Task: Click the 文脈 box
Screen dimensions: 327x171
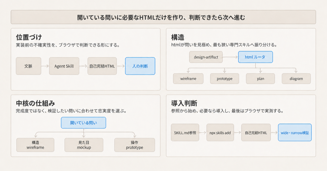Action: pos(28,66)
